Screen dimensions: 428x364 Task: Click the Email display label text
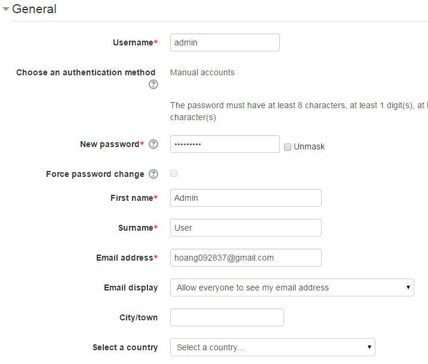[131, 287]
